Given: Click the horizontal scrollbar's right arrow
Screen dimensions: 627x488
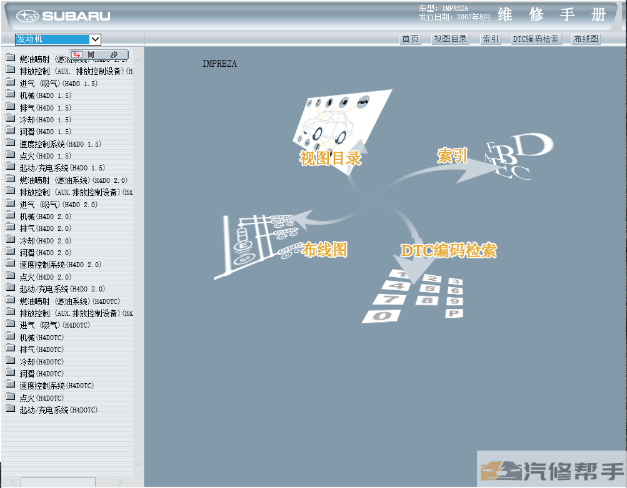Looking at the screenshot, I should pyautogui.click(x=119, y=483).
